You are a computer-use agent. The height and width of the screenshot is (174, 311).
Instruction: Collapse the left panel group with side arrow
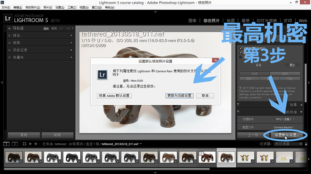point(2,83)
